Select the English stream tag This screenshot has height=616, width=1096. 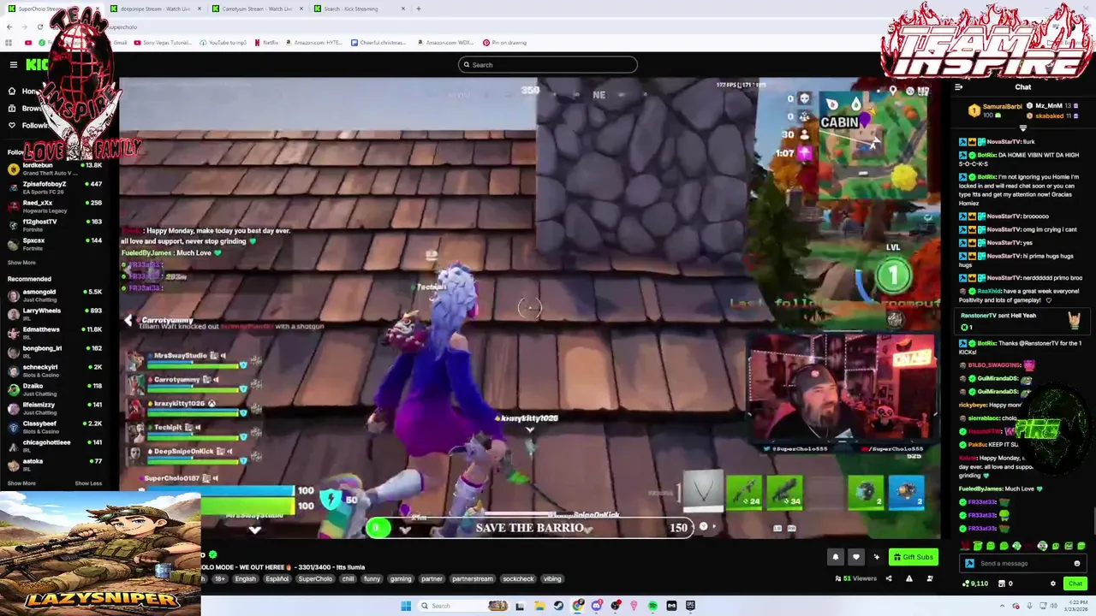245,578
